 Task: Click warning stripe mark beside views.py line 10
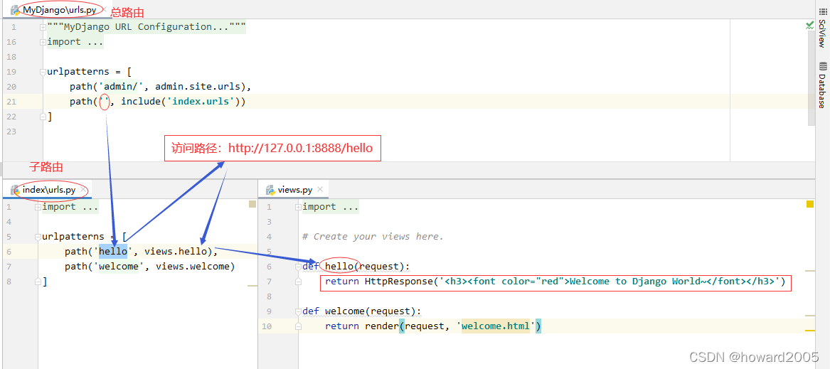[810, 331]
